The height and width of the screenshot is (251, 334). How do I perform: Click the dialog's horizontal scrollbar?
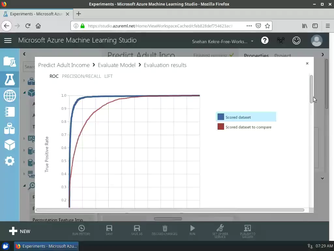[x=170, y=210]
